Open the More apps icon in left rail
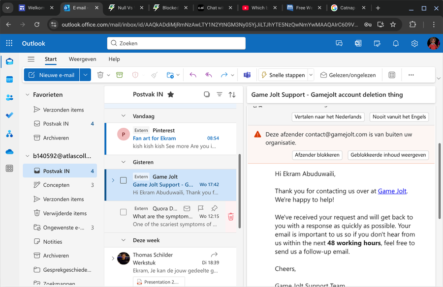The image size is (443, 287). (x=9, y=169)
